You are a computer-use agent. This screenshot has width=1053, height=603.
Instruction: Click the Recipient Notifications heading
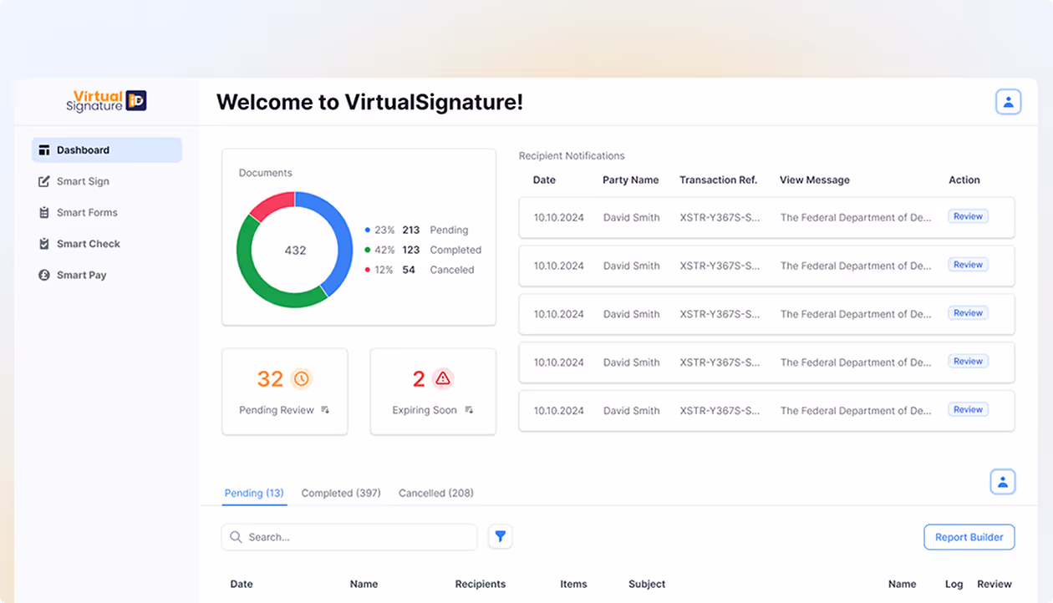pos(572,155)
